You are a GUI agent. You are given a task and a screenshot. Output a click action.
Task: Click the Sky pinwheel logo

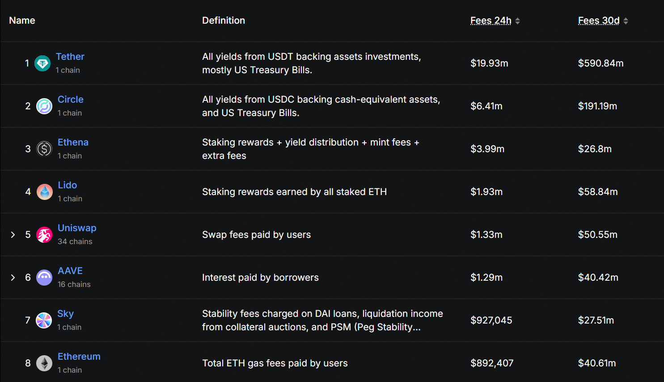[x=44, y=320]
